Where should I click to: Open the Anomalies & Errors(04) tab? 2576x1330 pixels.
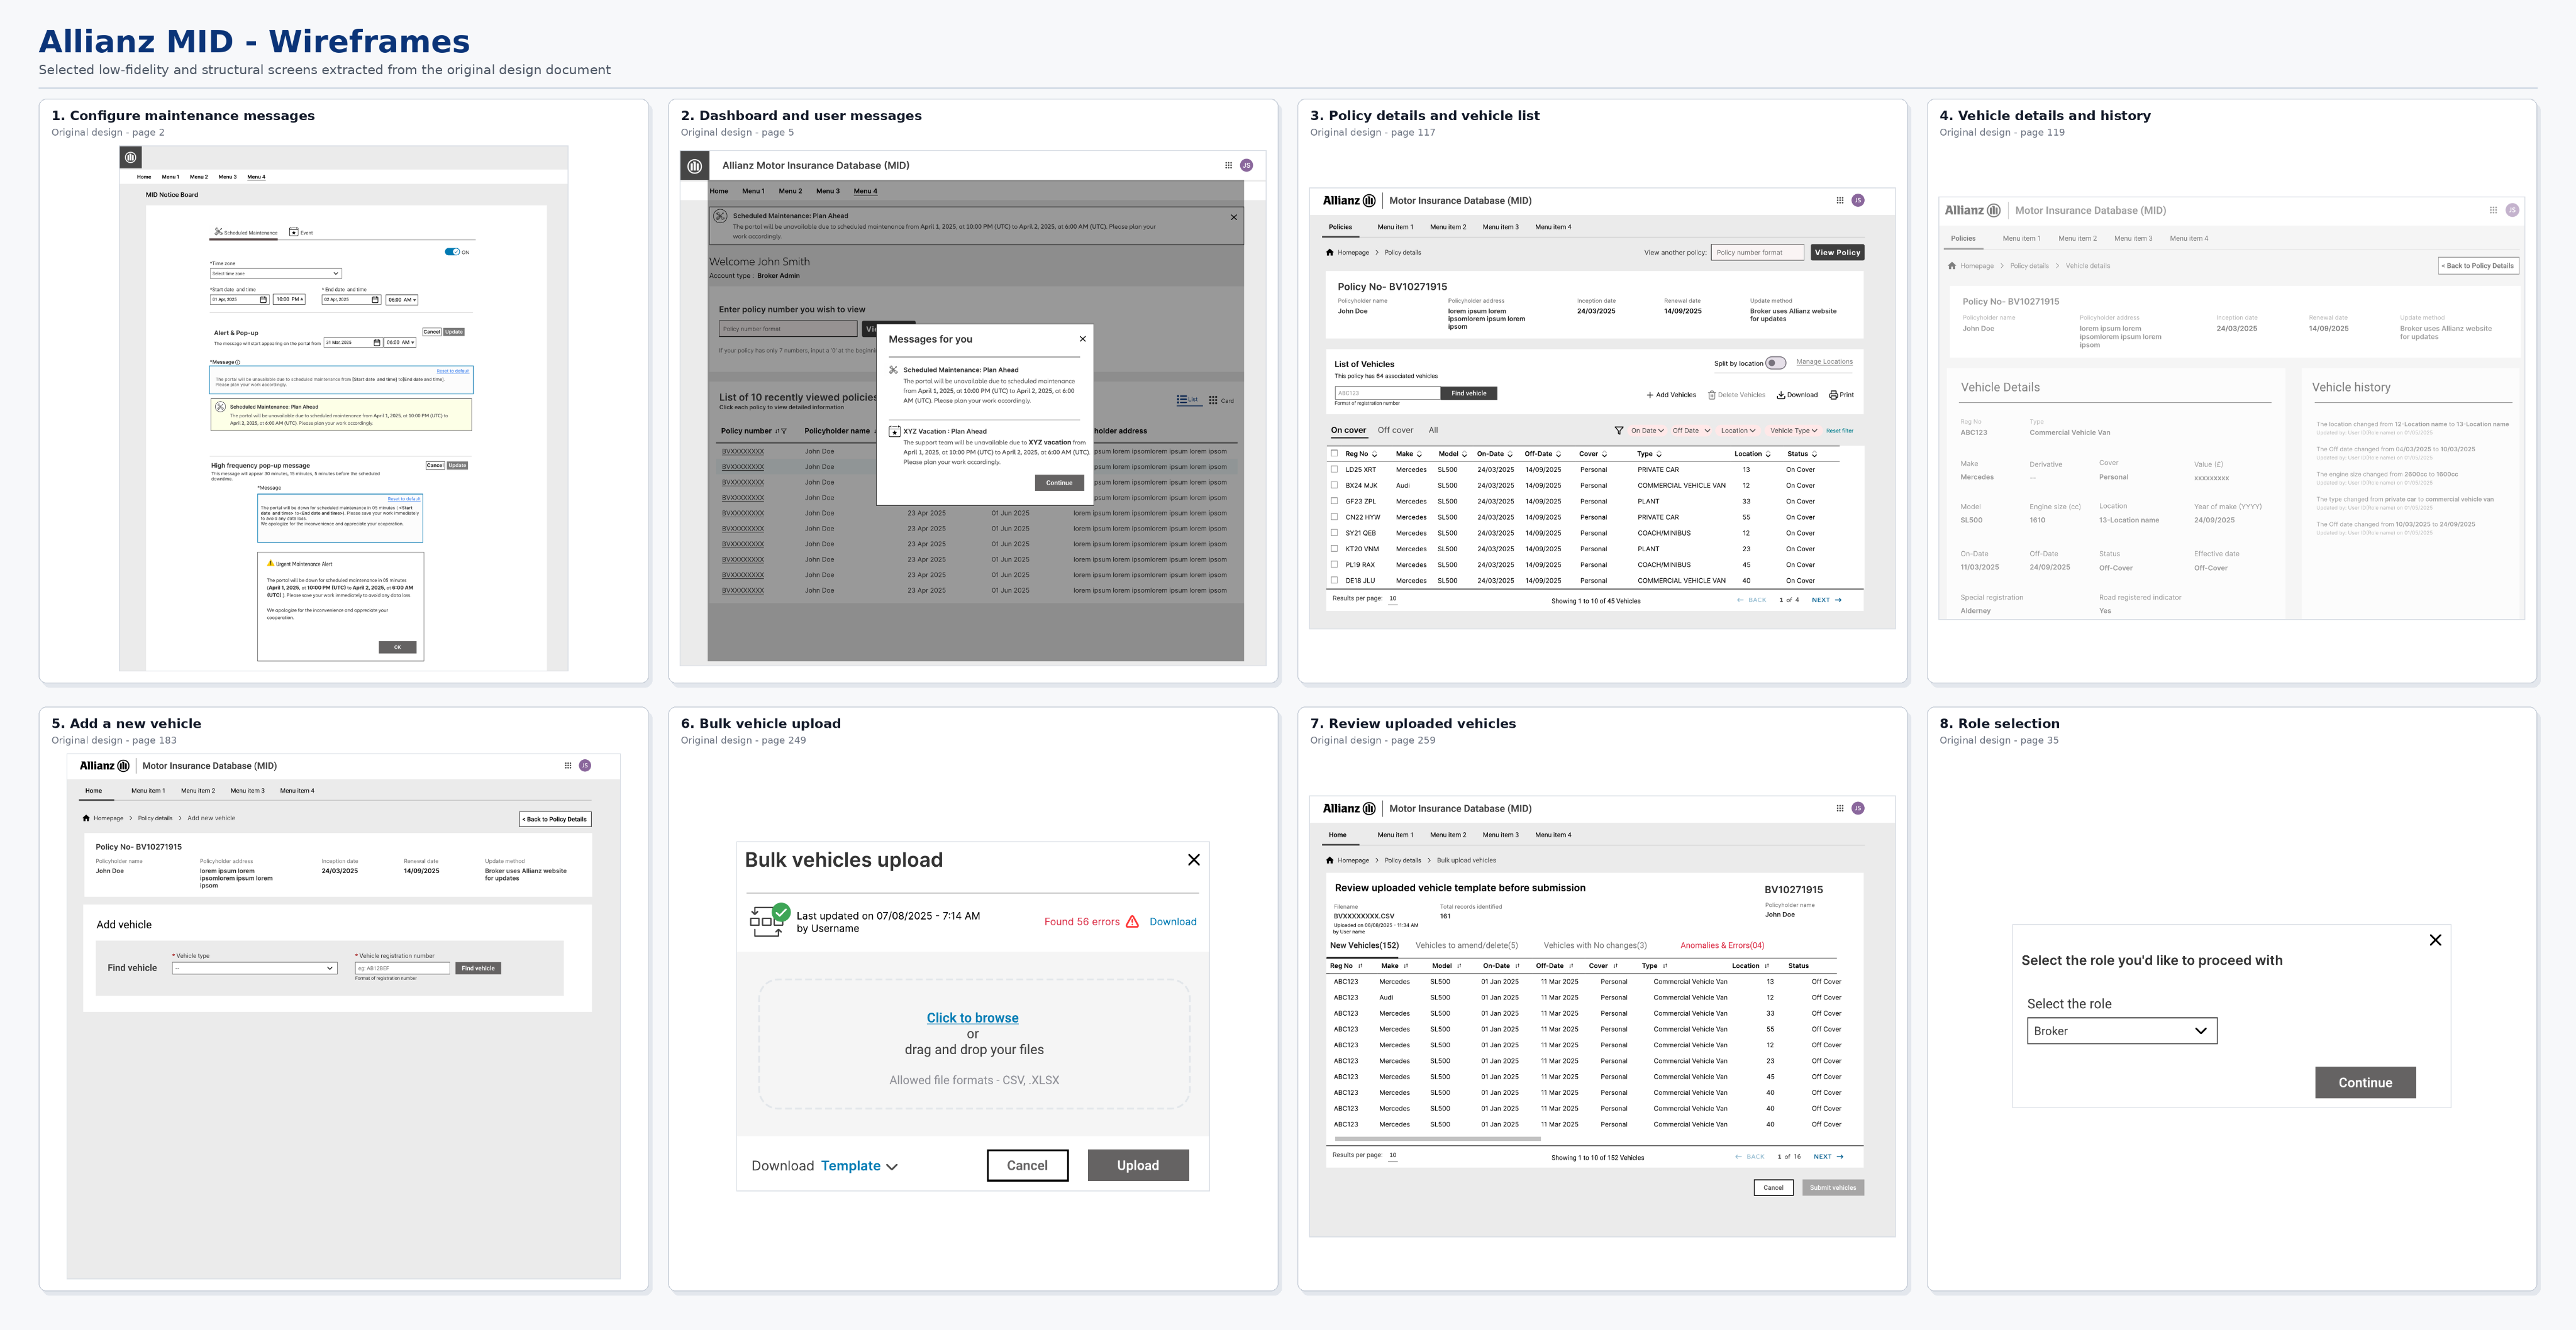tap(1722, 945)
